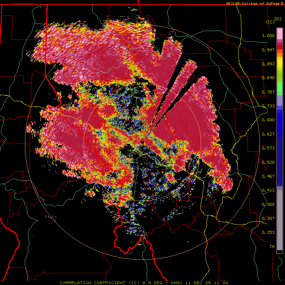Click the 0.360 scale value

tap(268, 204)
